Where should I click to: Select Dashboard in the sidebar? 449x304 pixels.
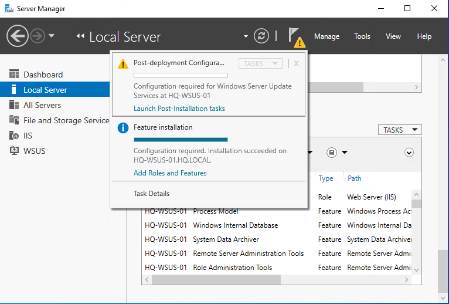[43, 75]
